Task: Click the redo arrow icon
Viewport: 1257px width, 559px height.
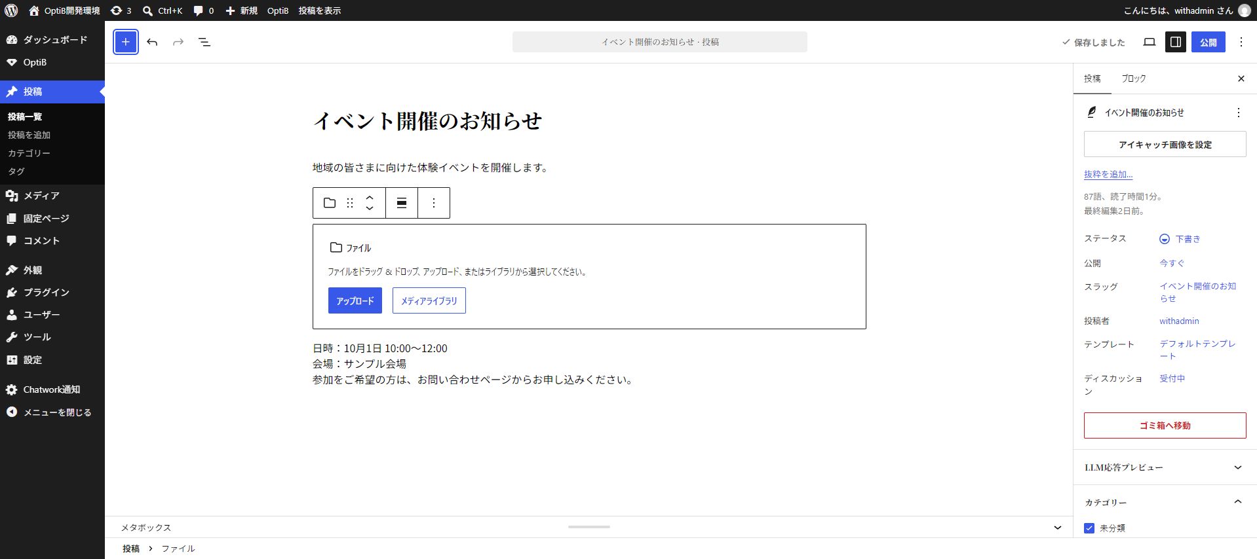Action: pos(178,42)
